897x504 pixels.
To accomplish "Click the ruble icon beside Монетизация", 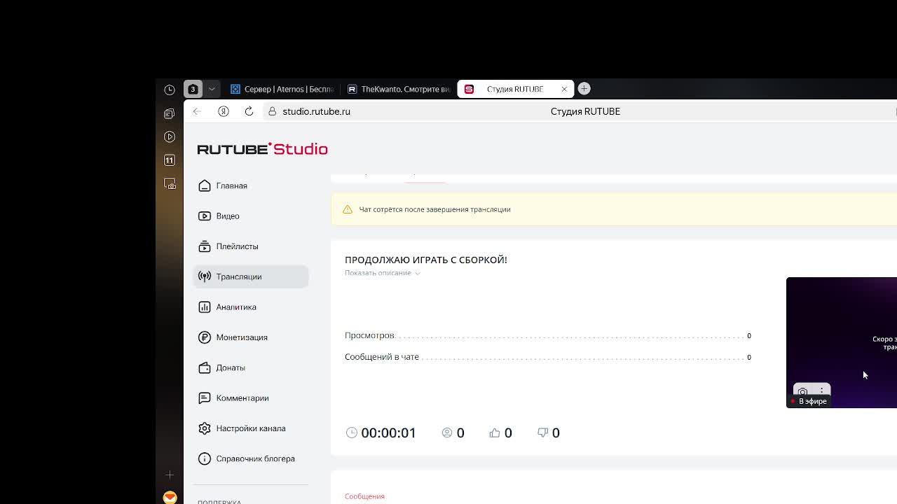I will (205, 337).
